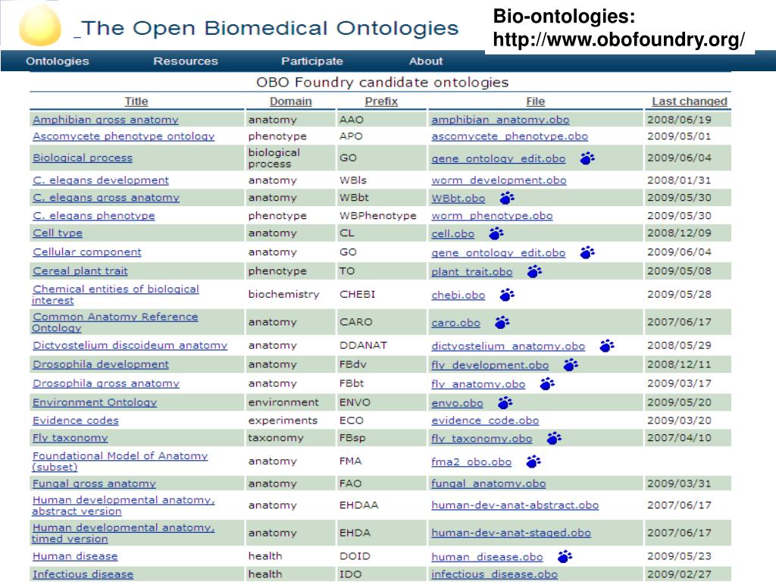Open Evidence codes link
Screen dimensions: 776x582
point(76,420)
